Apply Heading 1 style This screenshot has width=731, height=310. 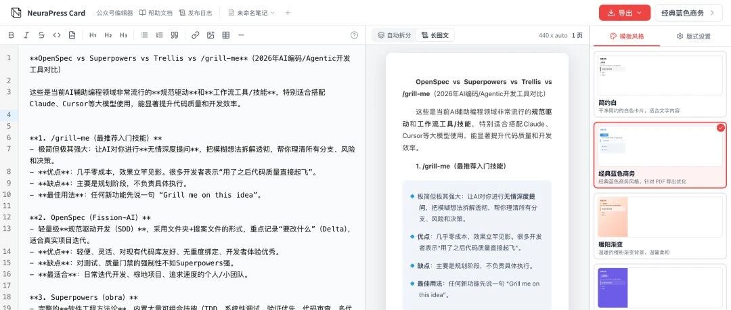point(93,35)
